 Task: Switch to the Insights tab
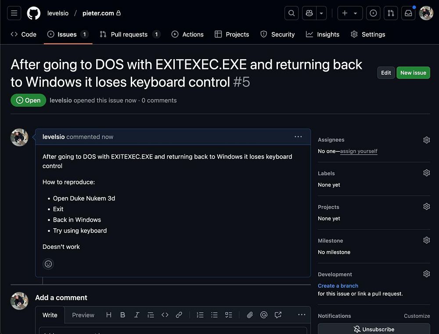(x=323, y=34)
